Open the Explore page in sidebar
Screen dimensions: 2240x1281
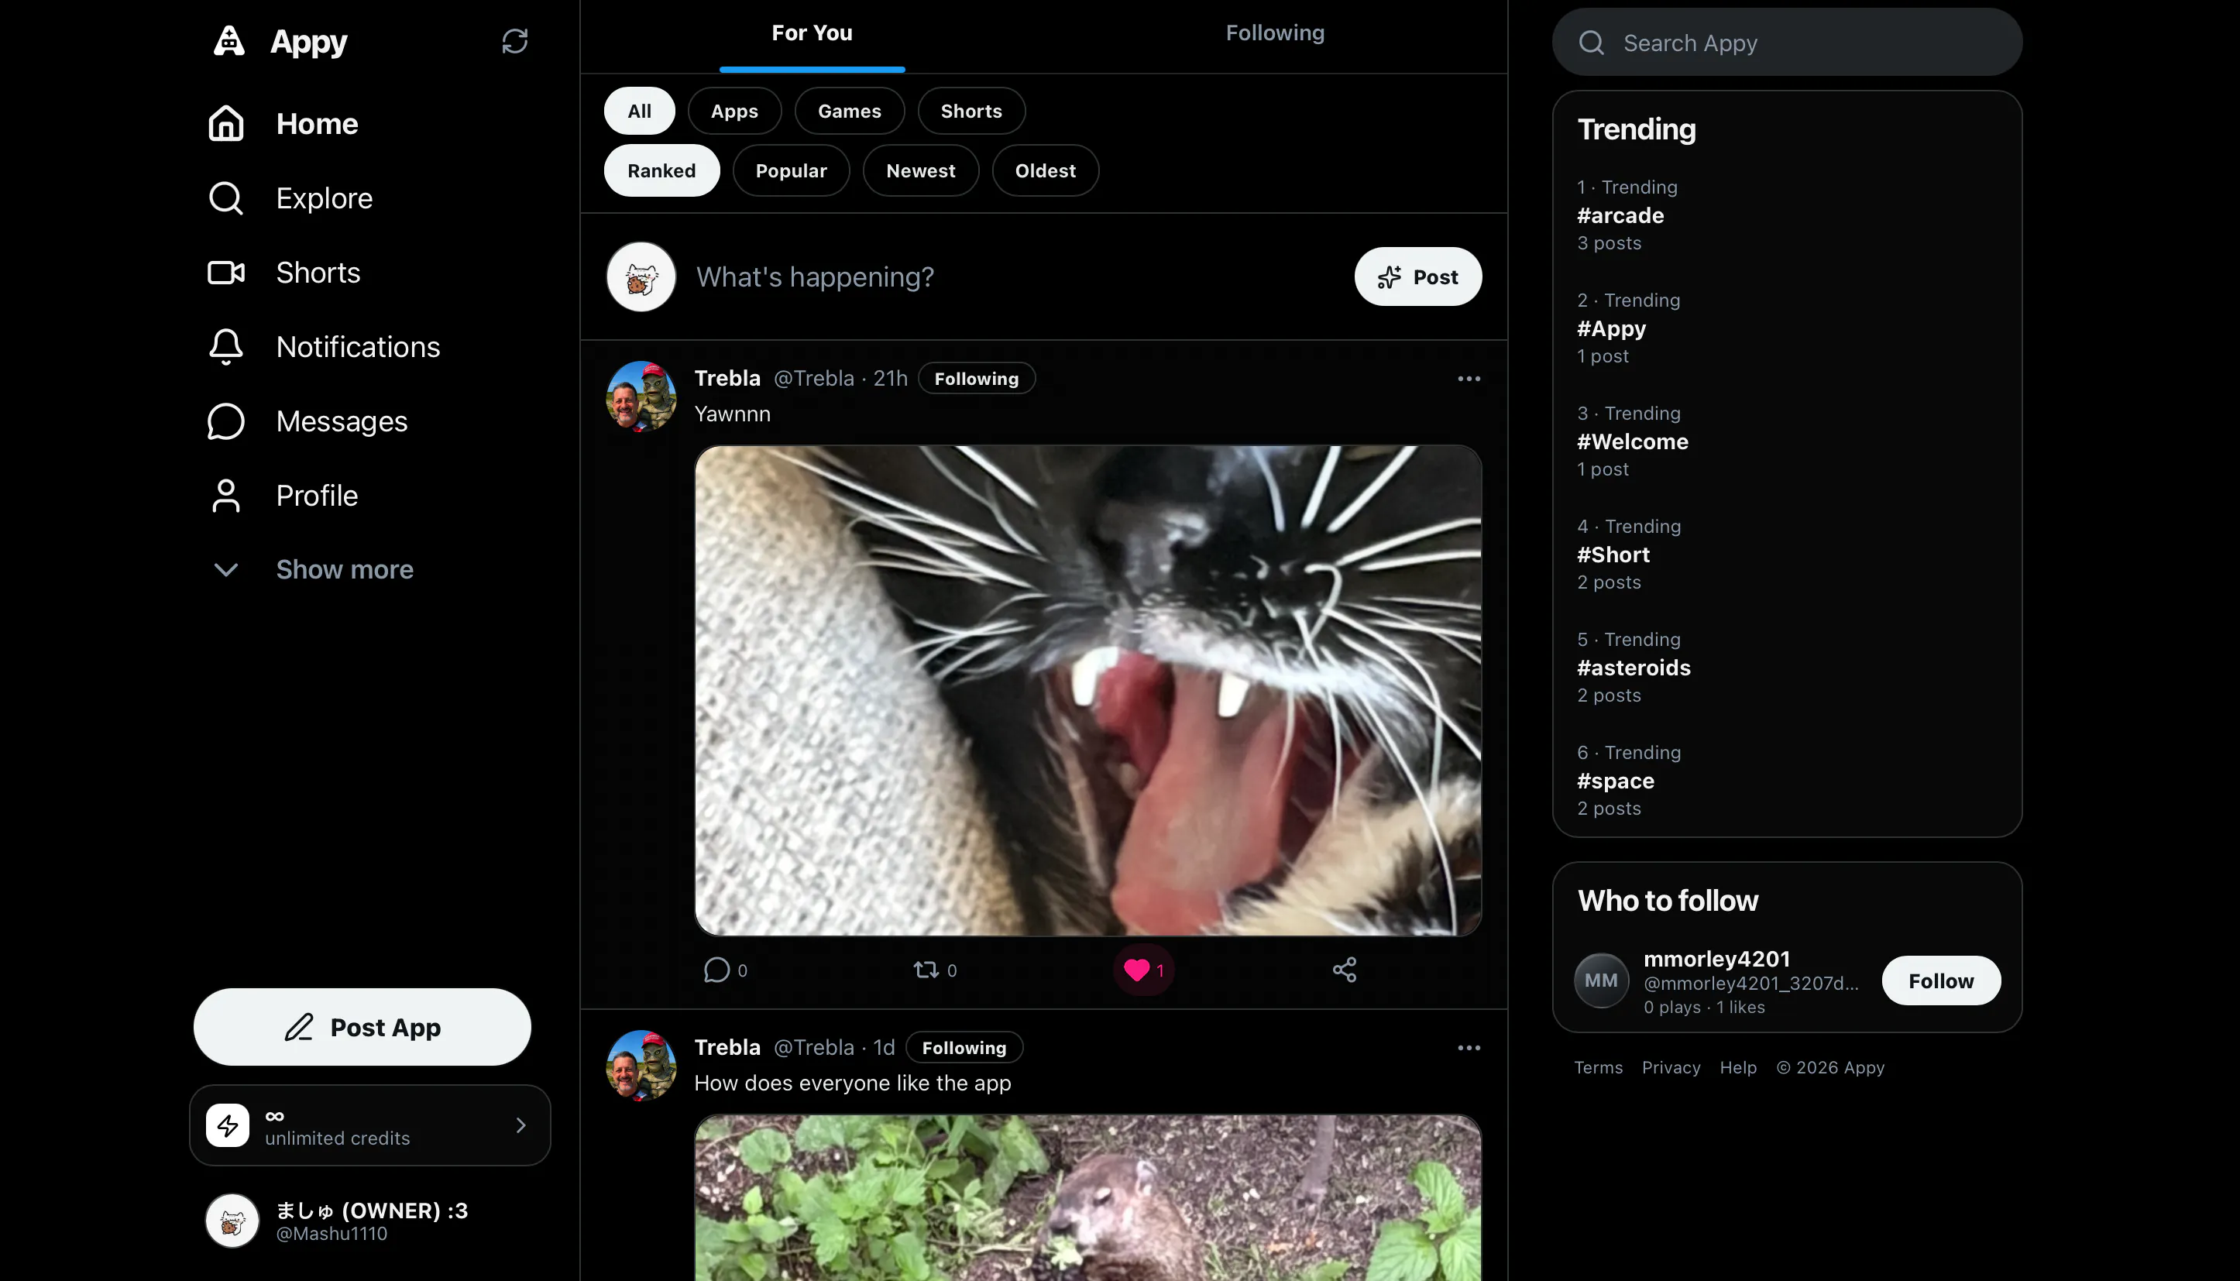click(x=290, y=198)
